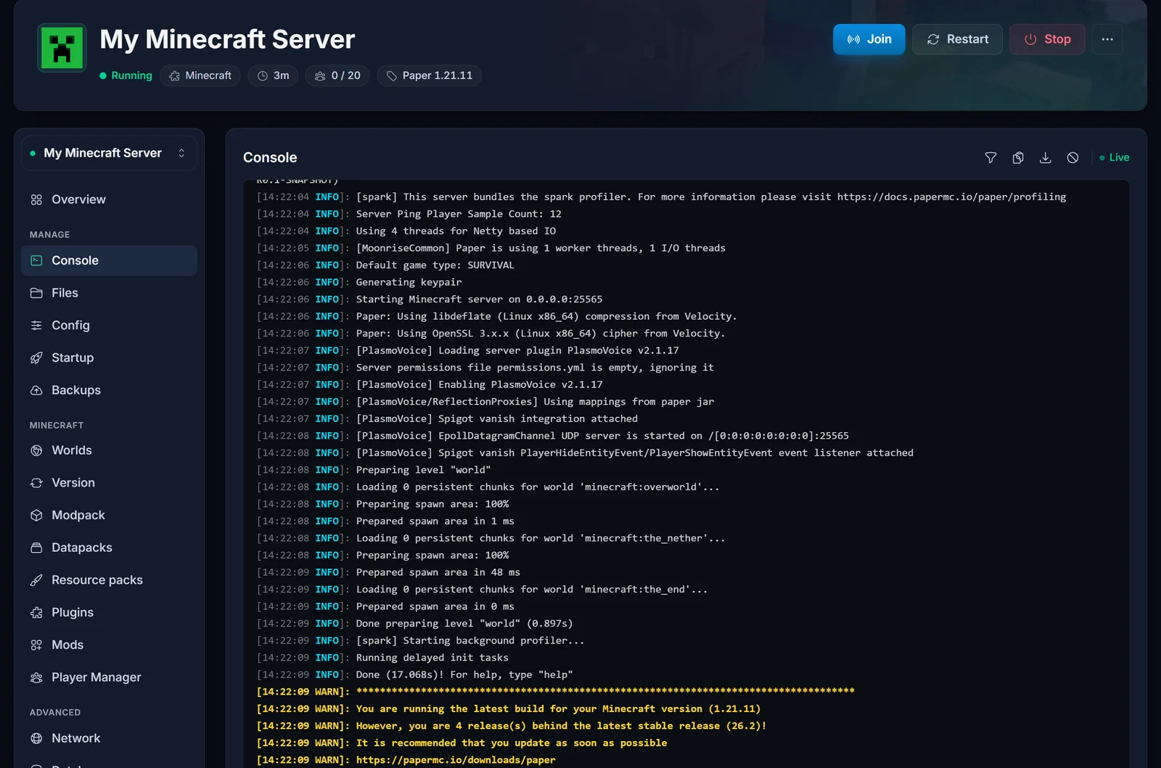This screenshot has height=768, width=1161.
Task: Click the Startup rocket icon
Action: coord(36,358)
